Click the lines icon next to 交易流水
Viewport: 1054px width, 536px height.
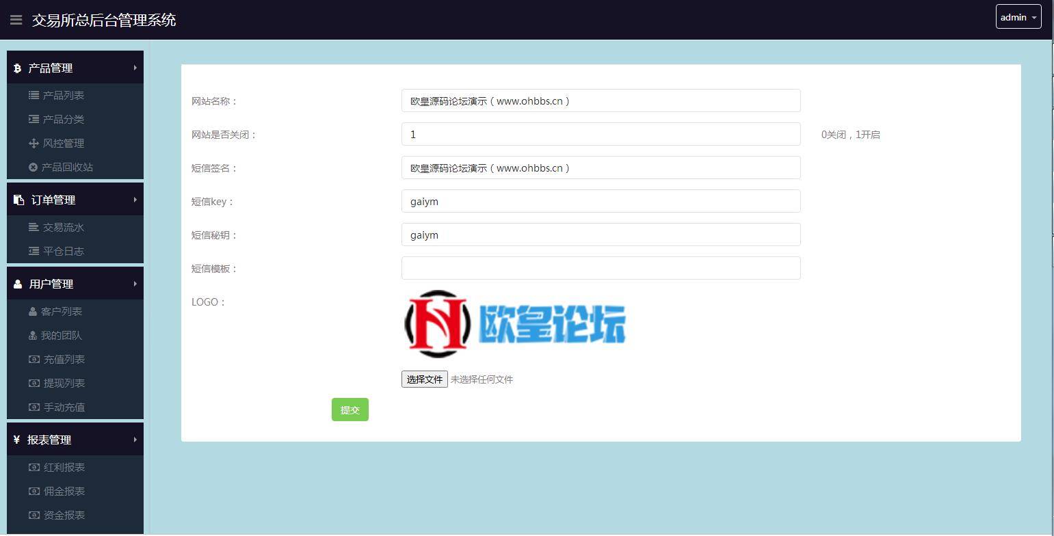(34, 227)
